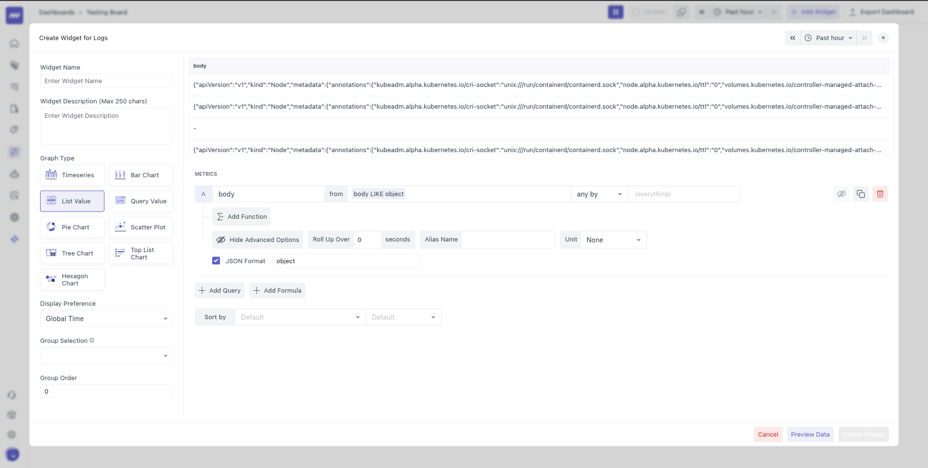
Task: Delete query A with the trash icon
Action: coord(880,194)
